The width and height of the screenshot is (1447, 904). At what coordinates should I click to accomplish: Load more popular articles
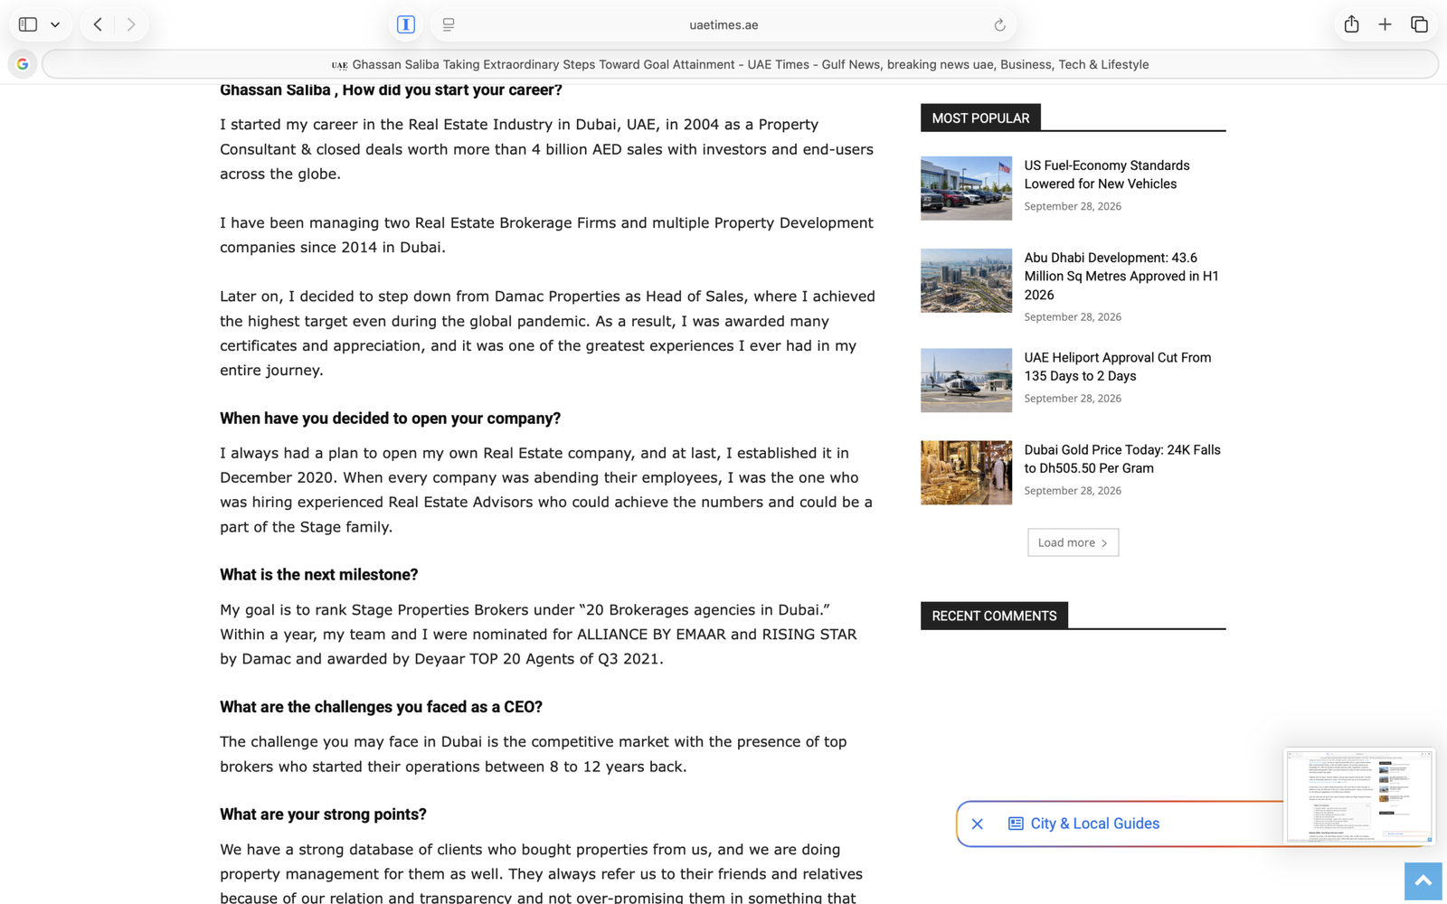(1073, 542)
